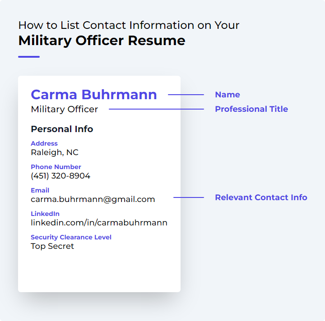Open the linkedin.com/in/carmabuhrmann link
Screen dimensions: 325x321
(99, 223)
